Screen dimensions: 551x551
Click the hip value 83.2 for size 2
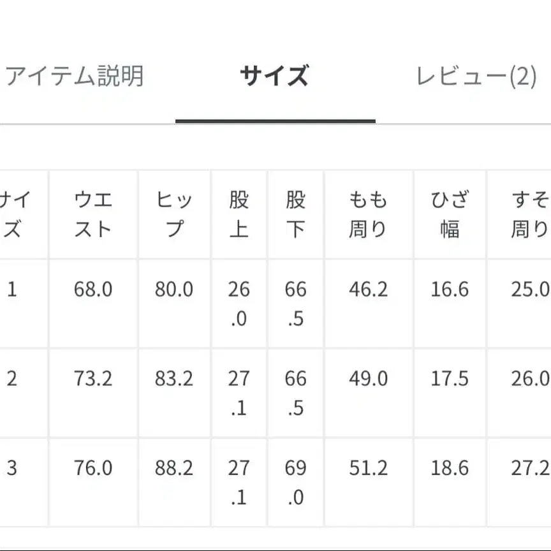pyautogui.click(x=173, y=378)
